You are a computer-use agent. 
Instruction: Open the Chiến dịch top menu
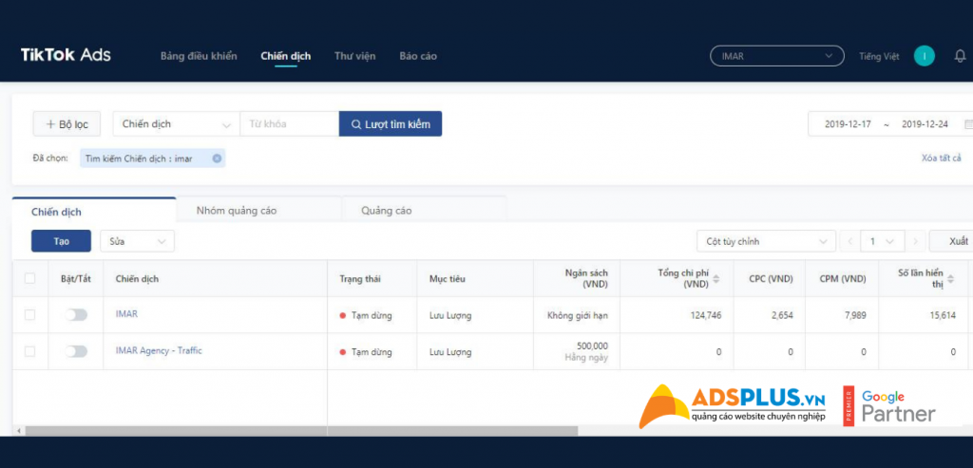pos(285,56)
